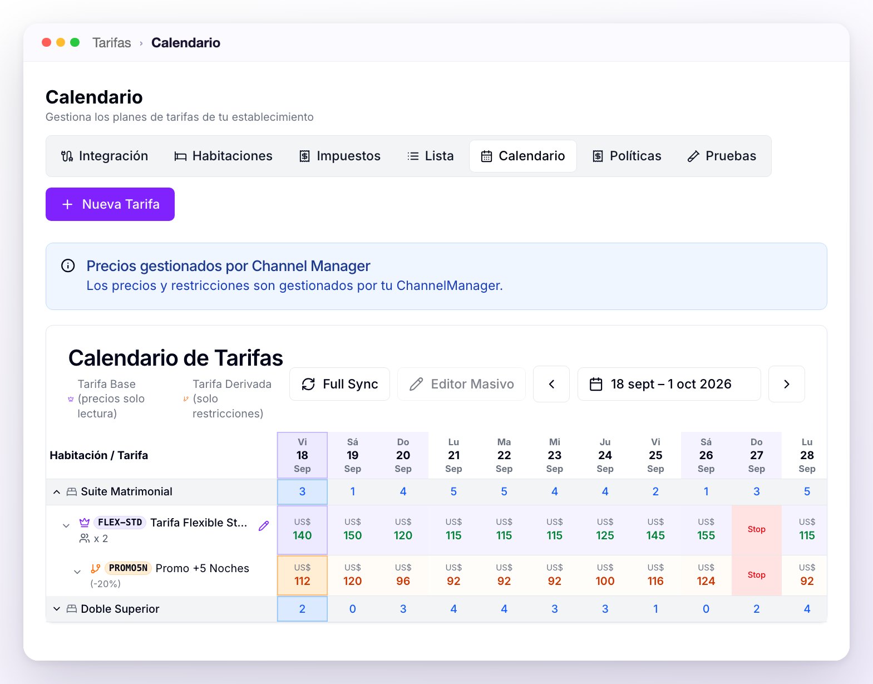Click the Stop cell in the FLEX-STD row
873x684 pixels.
pyautogui.click(x=757, y=530)
